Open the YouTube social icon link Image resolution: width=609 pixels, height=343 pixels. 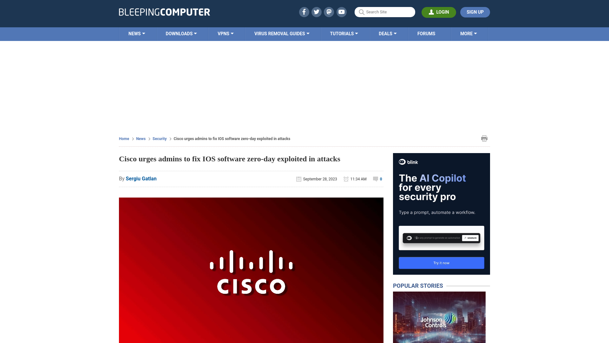tap(342, 12)
